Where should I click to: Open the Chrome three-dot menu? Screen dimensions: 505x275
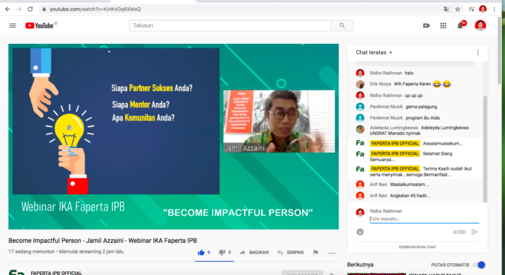[495, 9]
